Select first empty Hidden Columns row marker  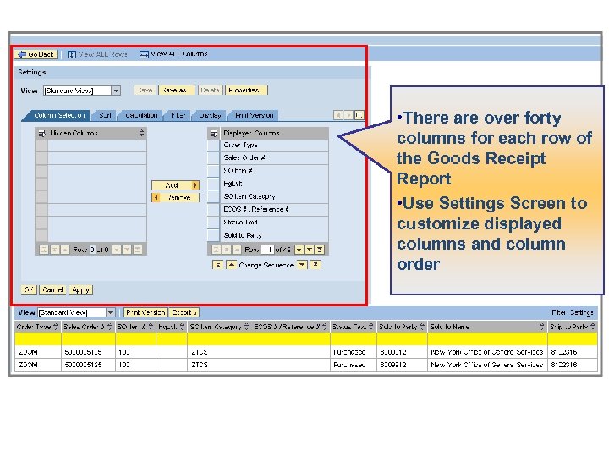[41, 146]
